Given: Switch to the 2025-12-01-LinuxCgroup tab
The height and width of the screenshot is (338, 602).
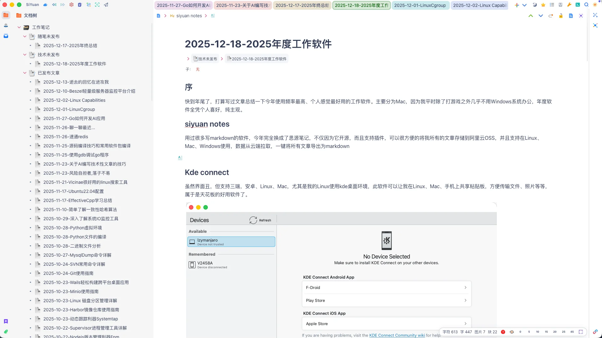Looking at the screenshot, I should (420, 5).
